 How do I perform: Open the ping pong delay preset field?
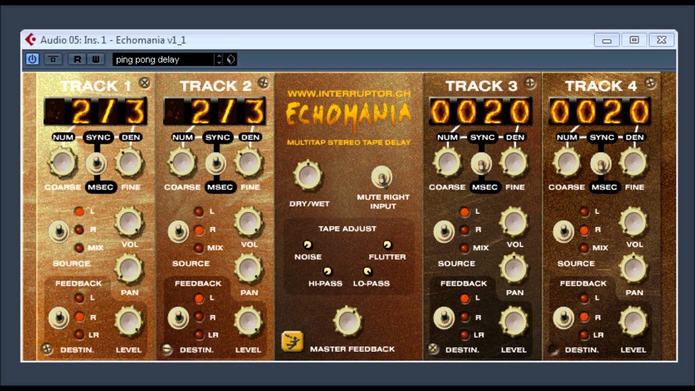click(x=163, y=59)
